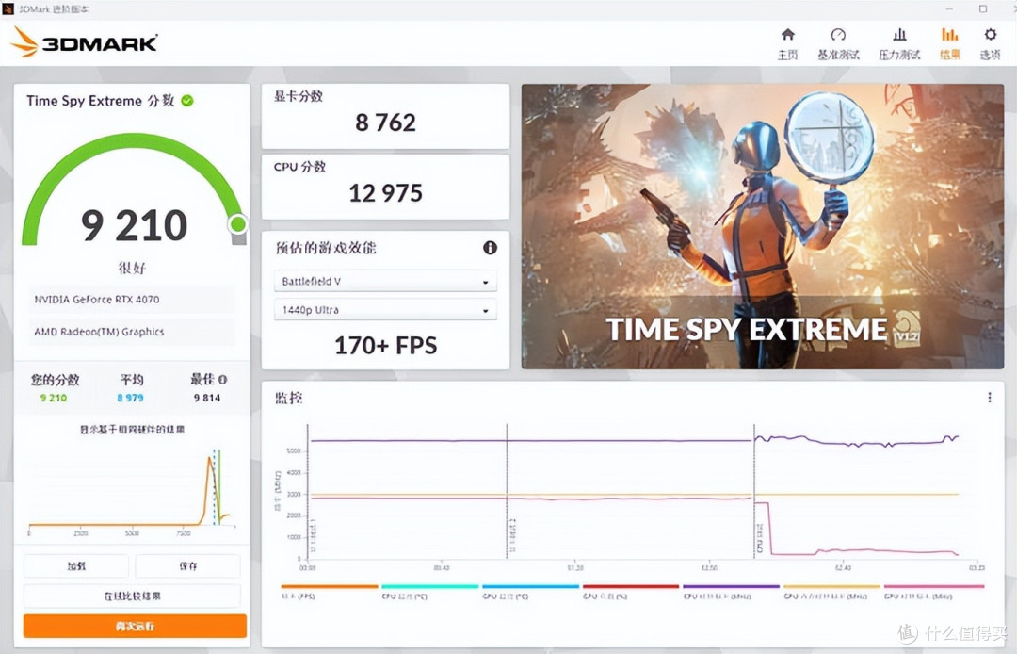Click the 8 979 average score
1017x654 pixels.
130,398
